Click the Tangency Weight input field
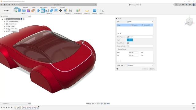 click(x=140, y=46)
